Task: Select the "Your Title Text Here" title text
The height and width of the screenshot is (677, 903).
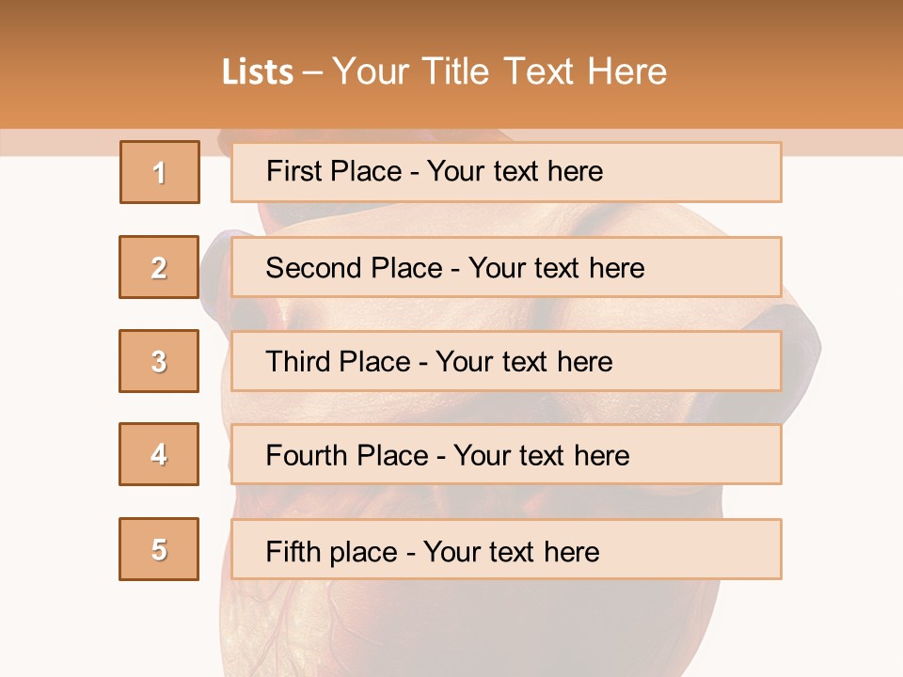Action: point(499,71)
